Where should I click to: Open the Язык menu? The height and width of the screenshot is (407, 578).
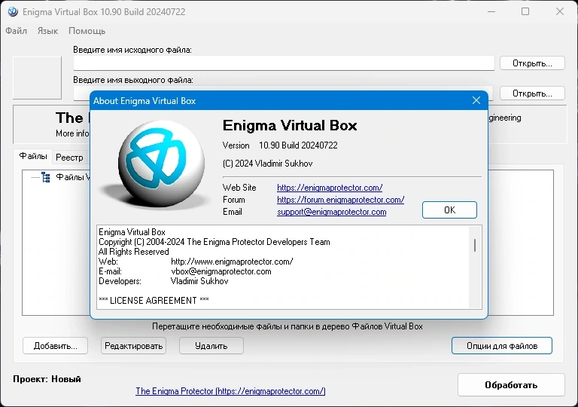point(47,31)
